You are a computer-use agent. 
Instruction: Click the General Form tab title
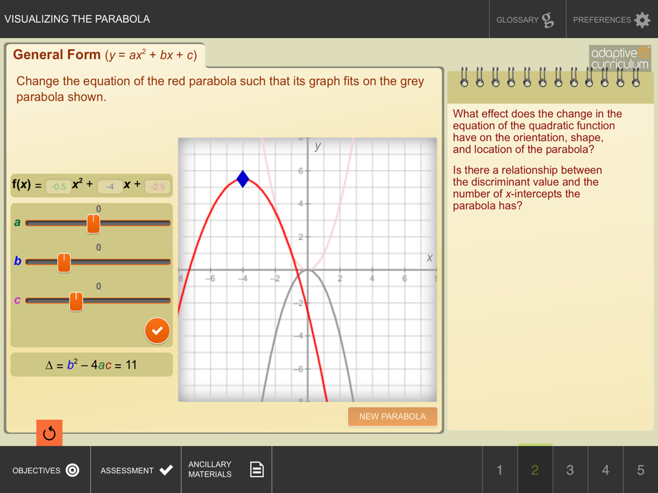coord(105,55)
